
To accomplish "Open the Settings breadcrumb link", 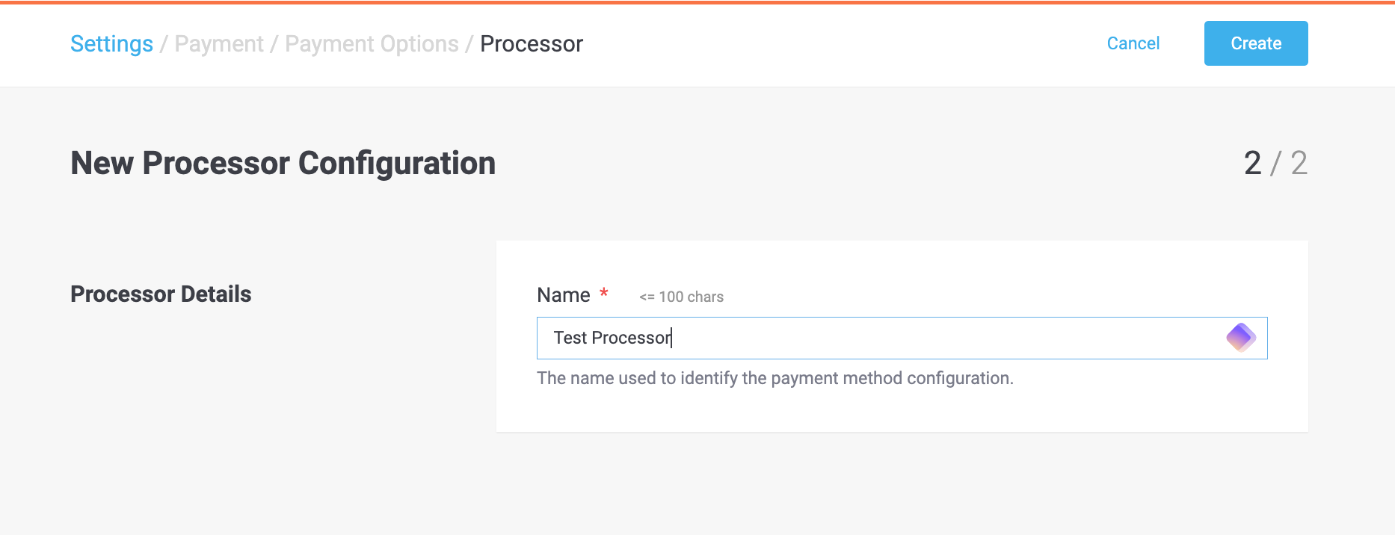I will pyautogui.click(x=111, y=43).
